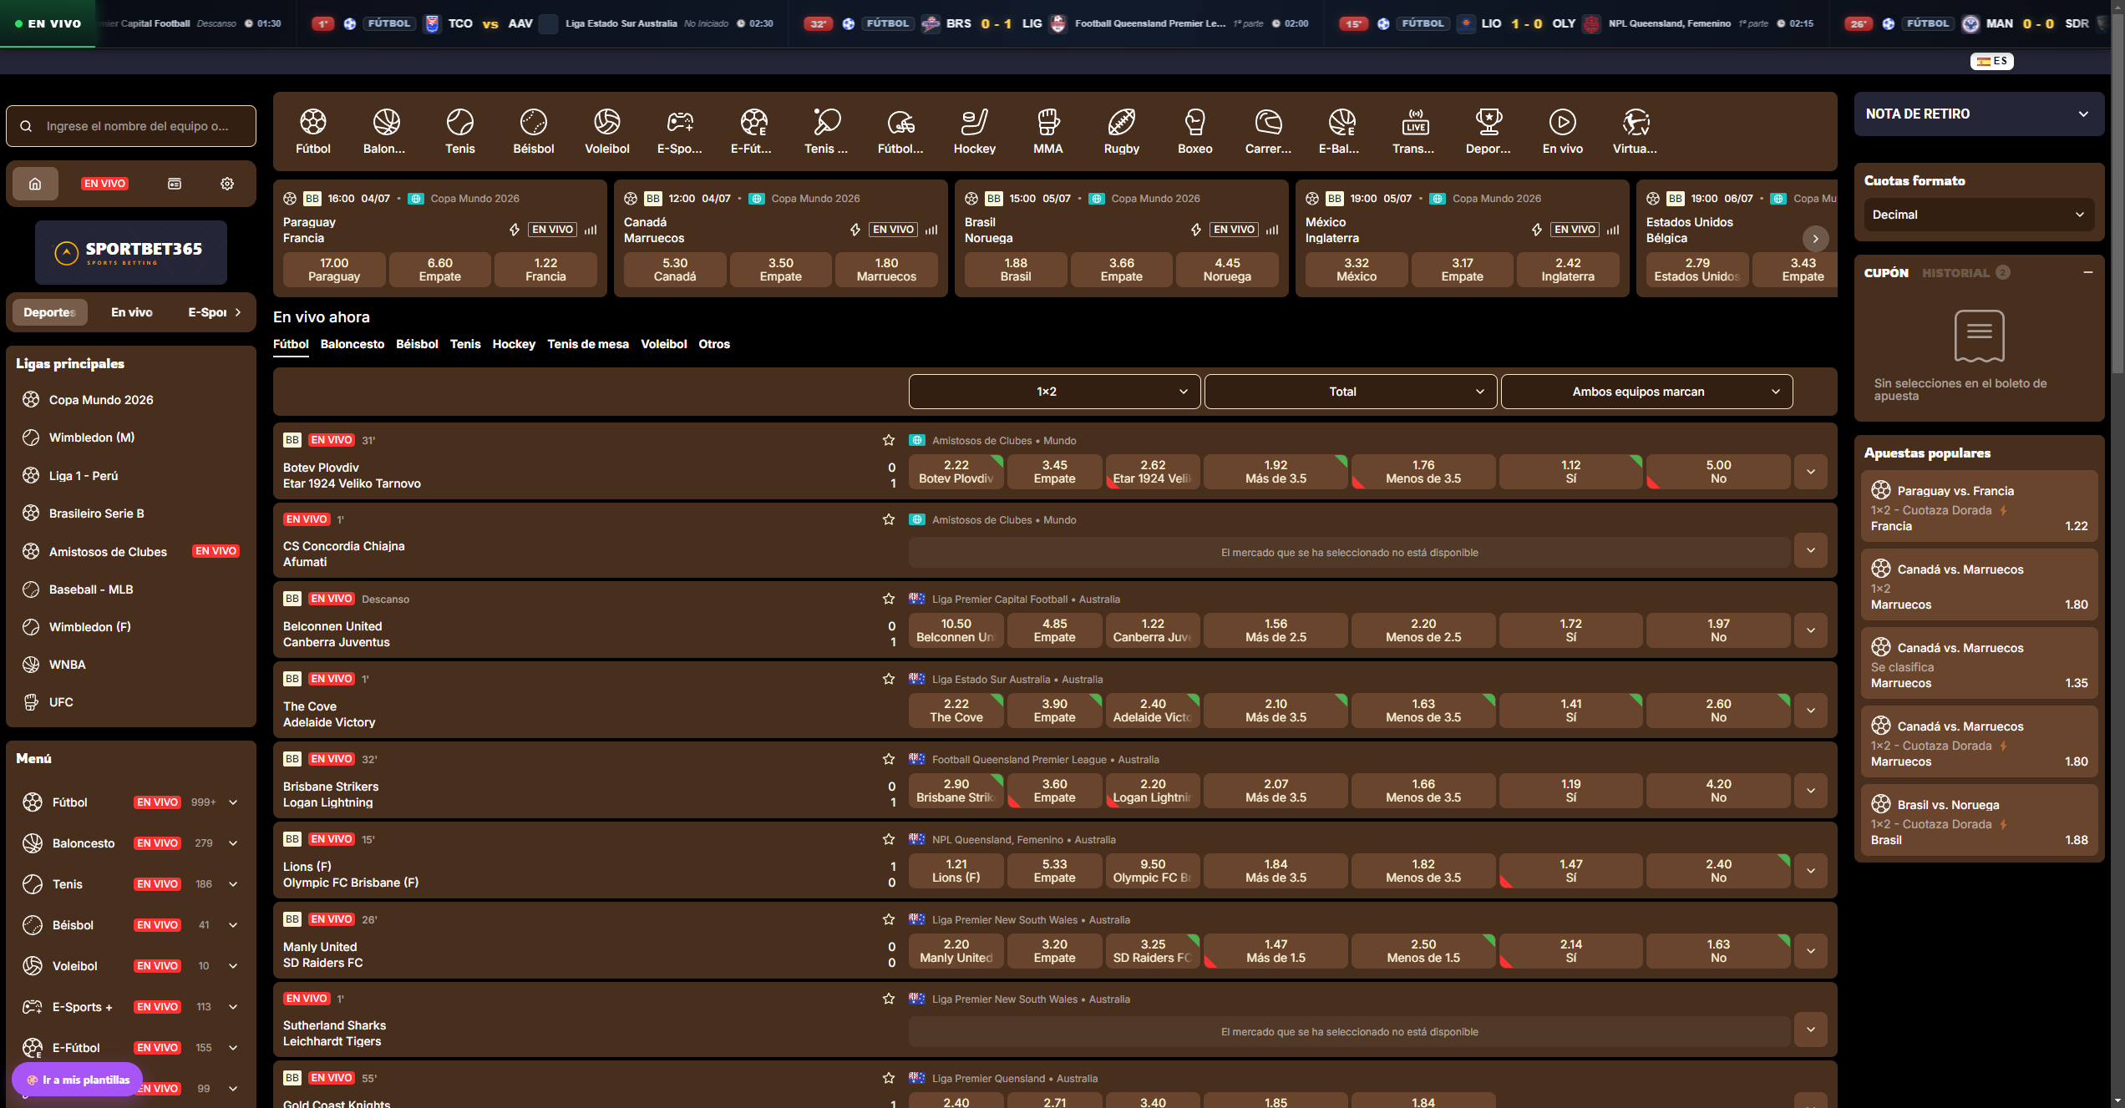This screenshot has width=2125, height=1108.
Task: Open the Decimal odds format dropdown
Action: [x=1978, y=215]
